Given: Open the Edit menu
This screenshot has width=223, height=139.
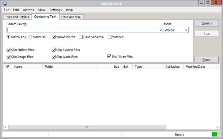Looking at the screenshot, I should (16, 10).
